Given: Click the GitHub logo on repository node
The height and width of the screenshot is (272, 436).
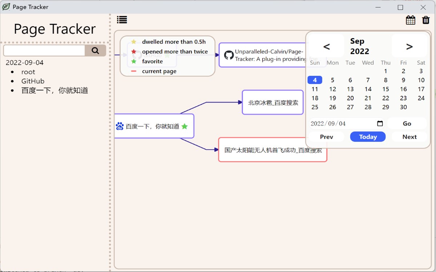Looking at the screenshot, I should point(229,55).
